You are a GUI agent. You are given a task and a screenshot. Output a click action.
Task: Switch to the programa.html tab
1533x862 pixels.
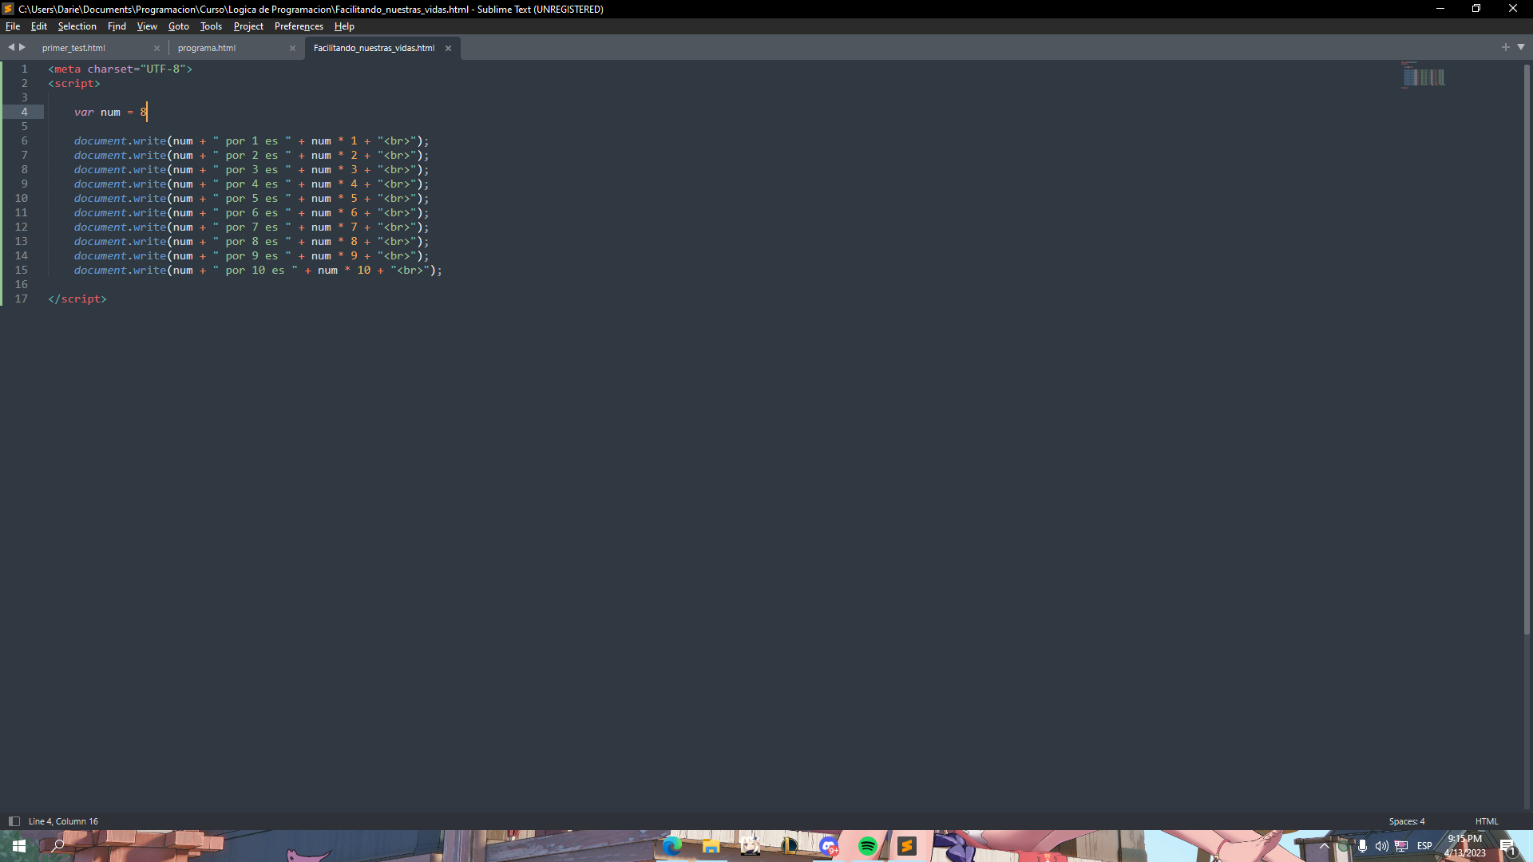pyautogui.click(x=207, y=48)
